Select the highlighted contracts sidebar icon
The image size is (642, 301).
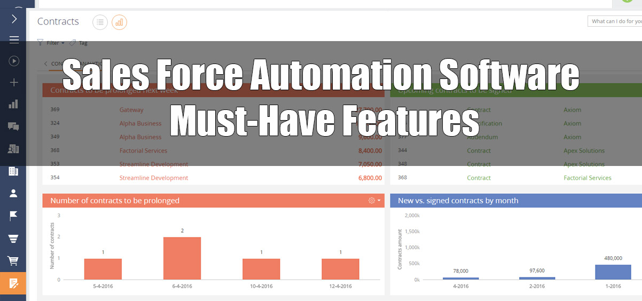[x=13, y=283]
